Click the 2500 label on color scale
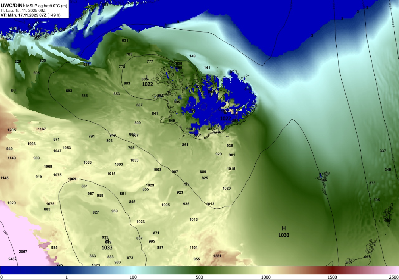 [x=394, y=277]
